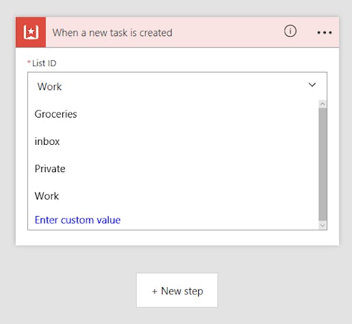352x324 pixels.
Task: Click the List ID field label
Action: (44, 64)
